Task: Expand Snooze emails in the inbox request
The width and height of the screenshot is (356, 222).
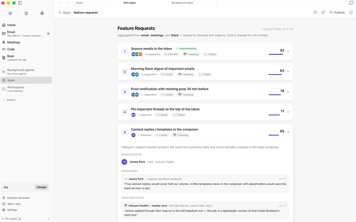Action: 288,52
